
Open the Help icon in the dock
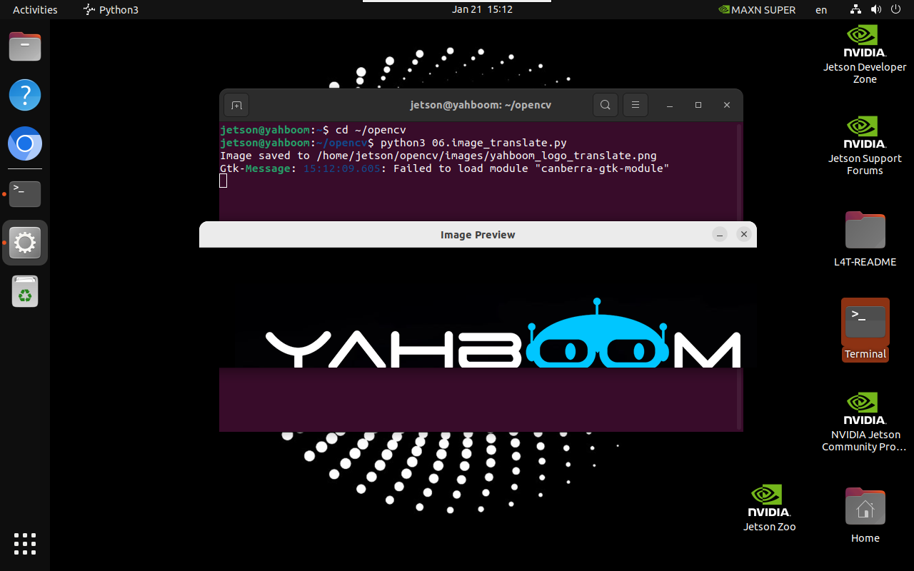pyautogui.click(x=25, y=95)
